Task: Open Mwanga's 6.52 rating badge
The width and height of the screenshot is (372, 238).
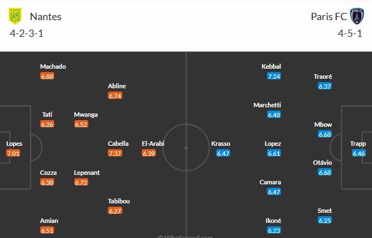Action: click(81, 124)
